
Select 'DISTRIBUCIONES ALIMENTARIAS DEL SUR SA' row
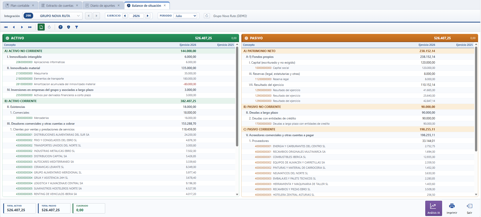[119, 135]
